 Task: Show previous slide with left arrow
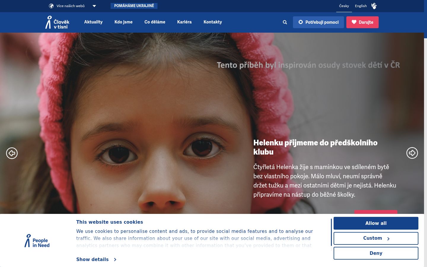click(12, 153)
